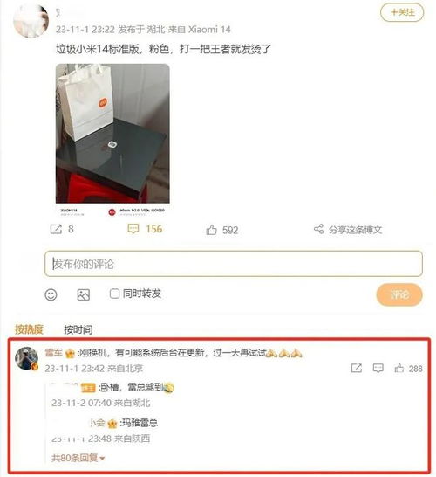Screen dimensions: 436x477
Task: Click the post author's avatar
Action: 31,21
